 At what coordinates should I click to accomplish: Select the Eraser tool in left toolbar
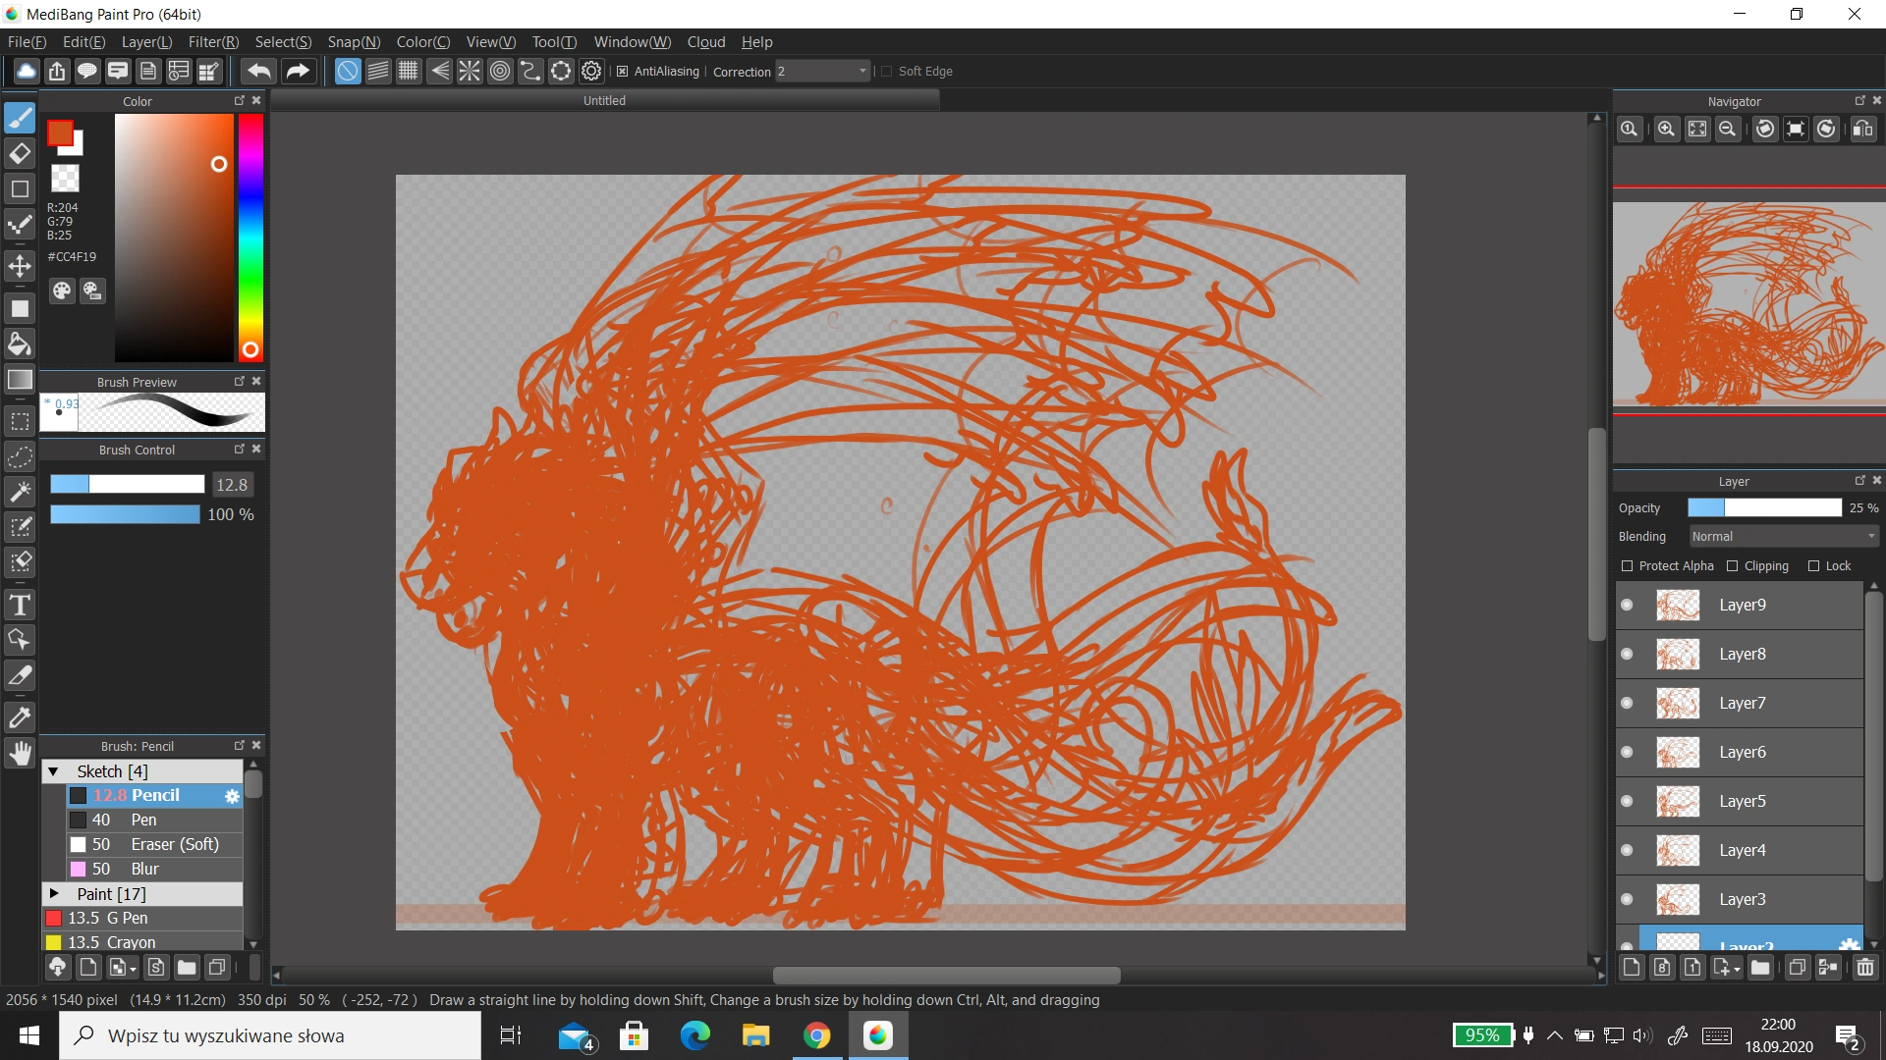[20, 154]
